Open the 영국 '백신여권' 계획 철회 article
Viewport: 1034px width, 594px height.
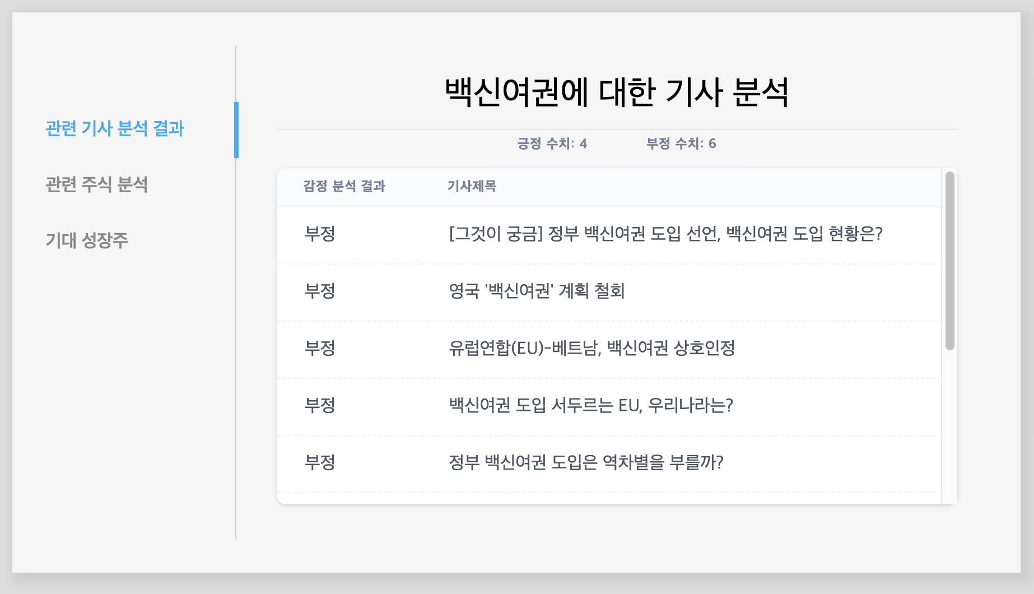536,291
